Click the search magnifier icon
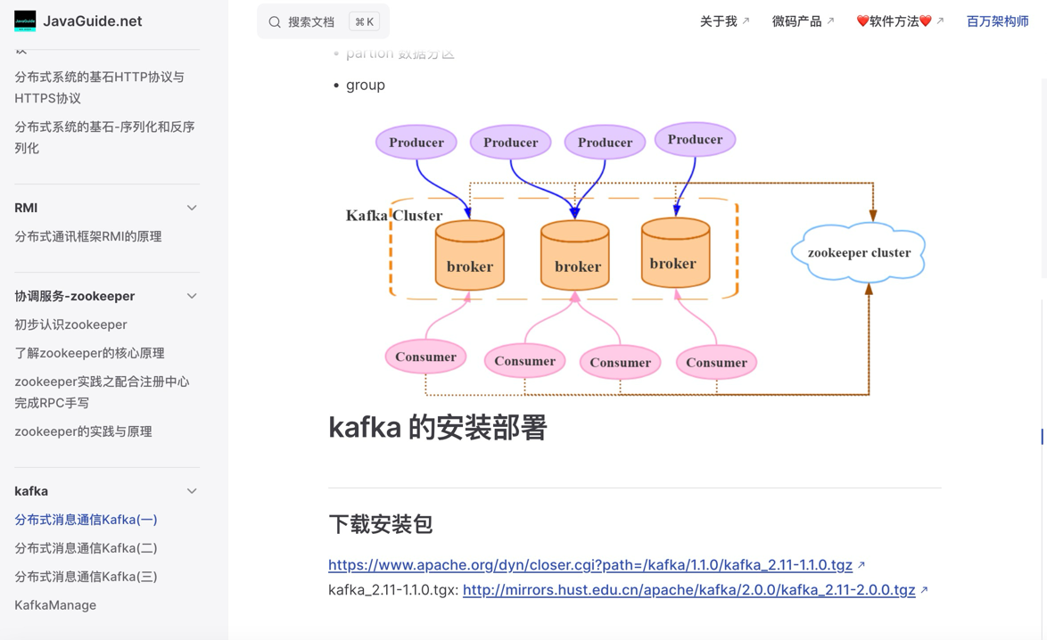Viewport: 1047px width, 640px height. pos(275,22)
